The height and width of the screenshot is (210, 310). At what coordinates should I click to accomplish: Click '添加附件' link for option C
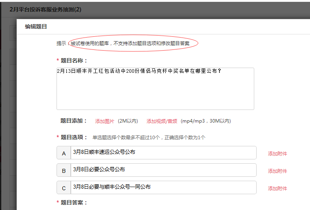tap(278, 188)
